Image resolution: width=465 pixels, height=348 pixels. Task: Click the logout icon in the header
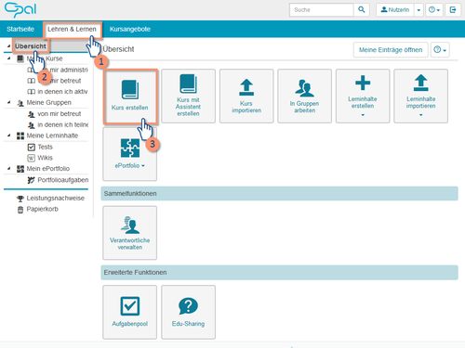[453, 10]
